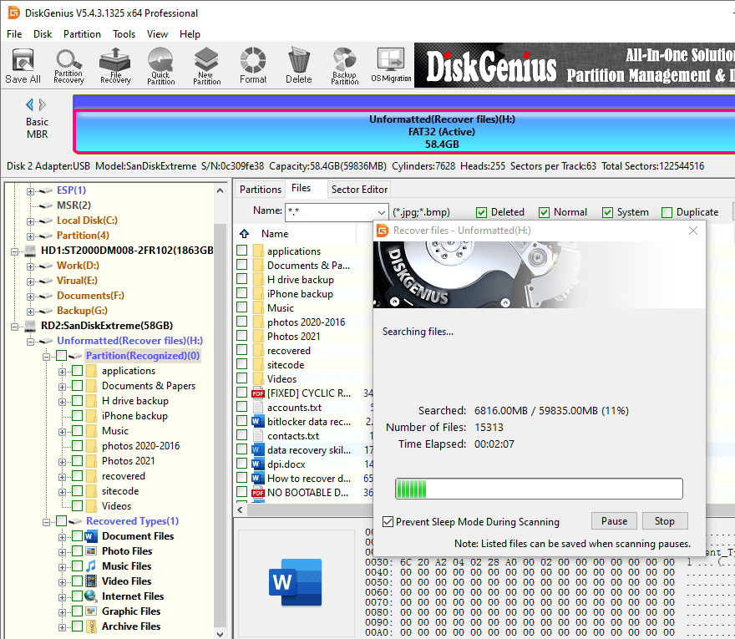Open the Tools menu
The image size is (735, 639).
click(124, 34)
